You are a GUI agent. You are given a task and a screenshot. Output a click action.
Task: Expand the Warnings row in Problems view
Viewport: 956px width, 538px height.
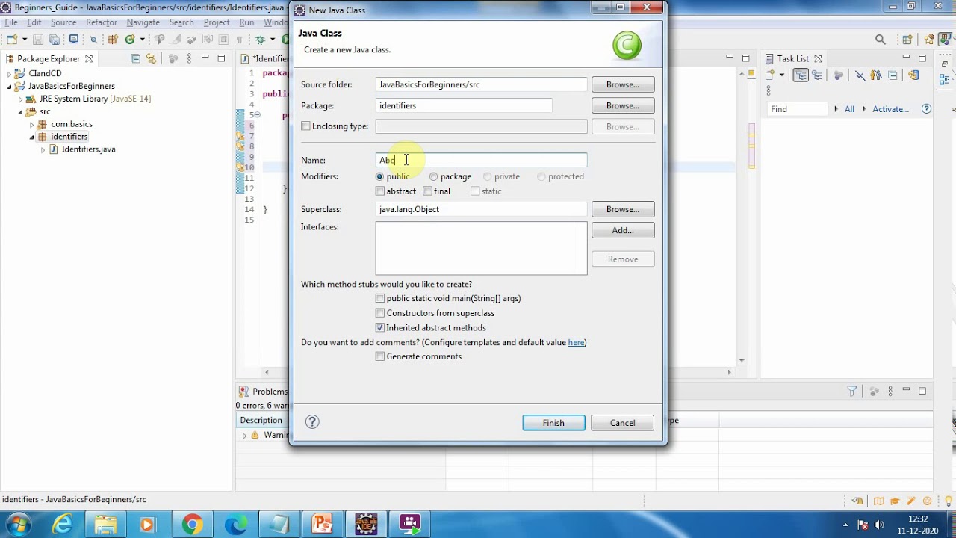coord(244,435)
